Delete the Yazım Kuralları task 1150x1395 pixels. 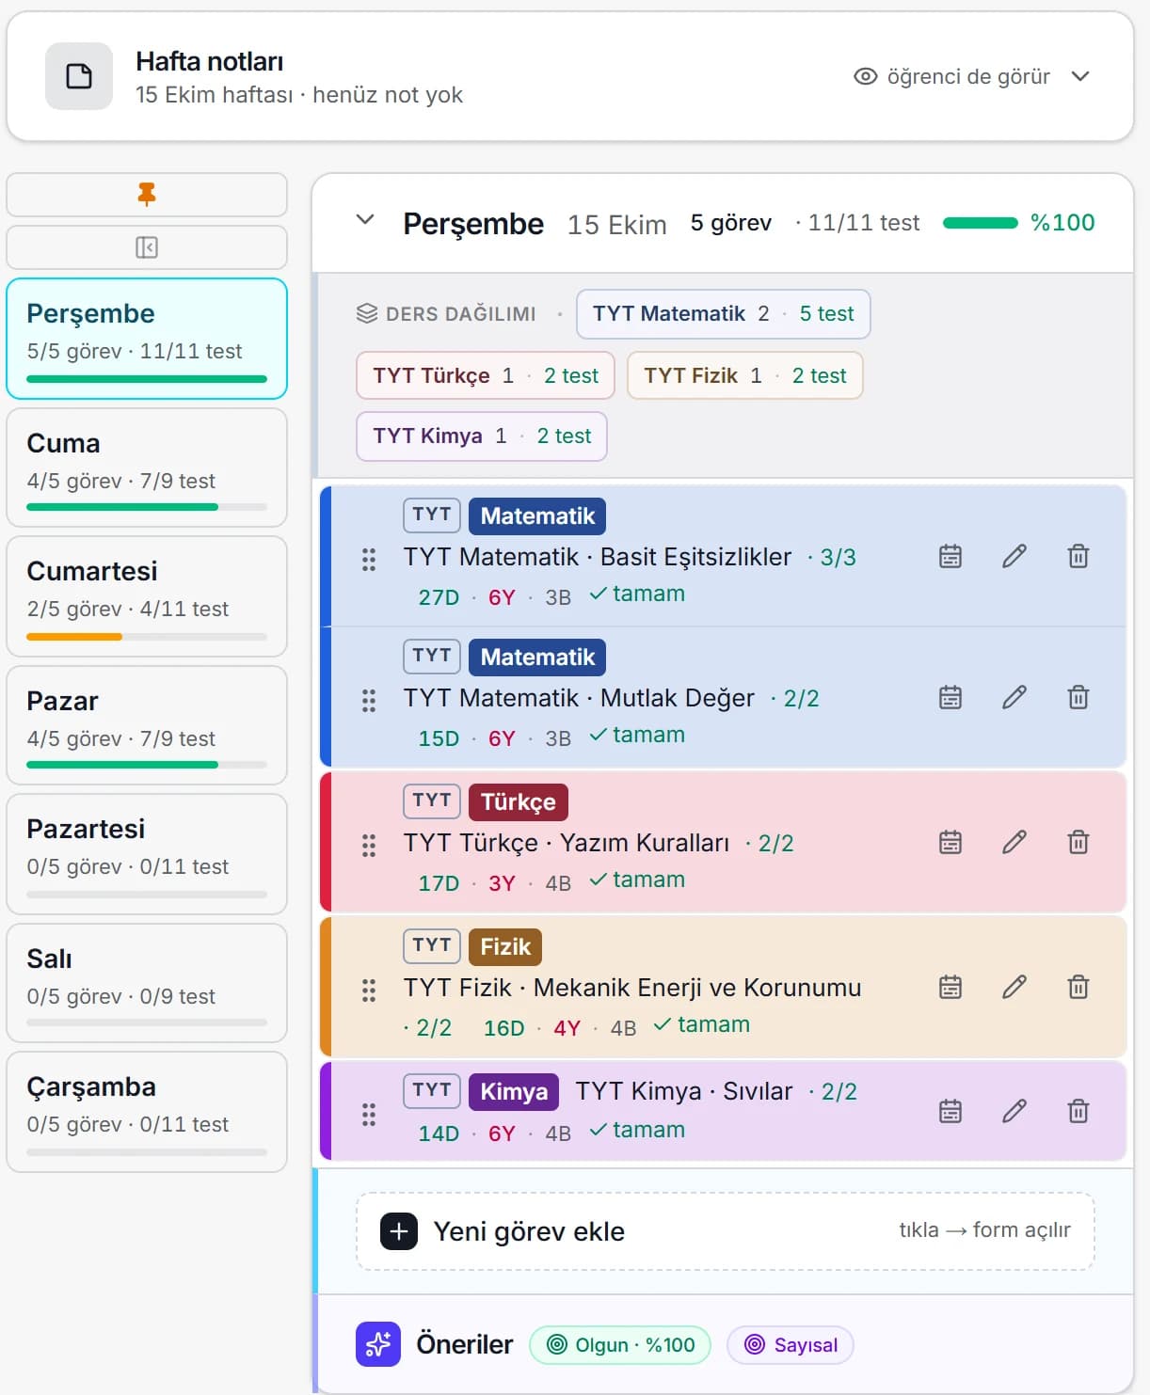coord(1078,842)
